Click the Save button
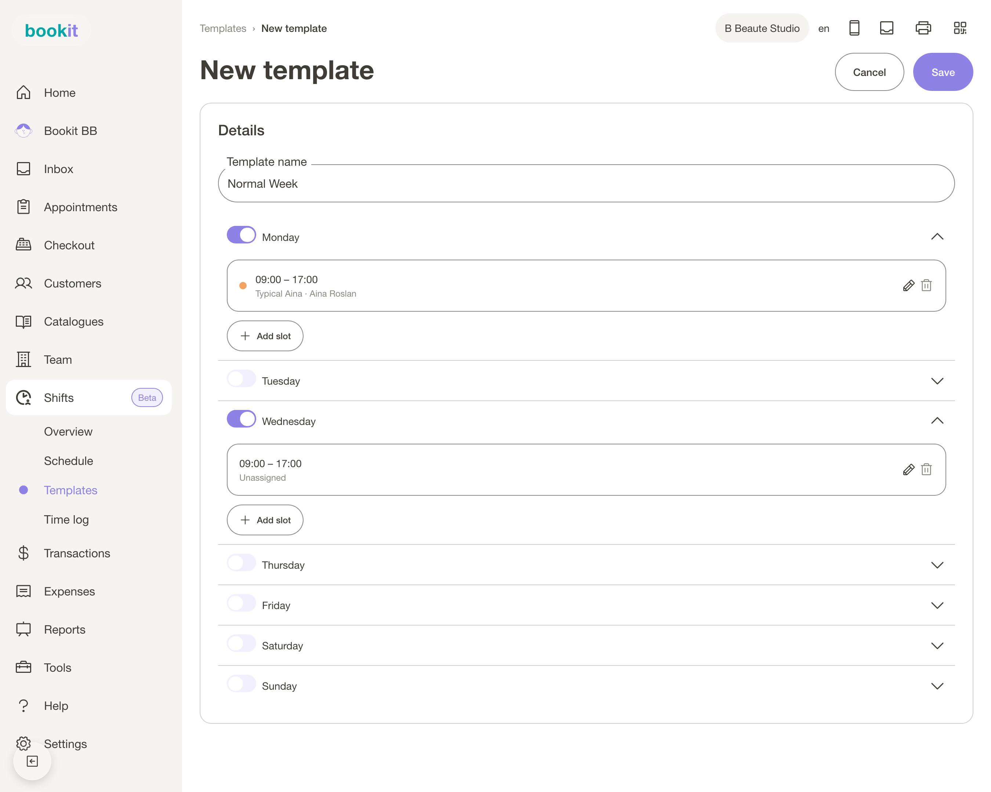This screenshot has width=991, height=792. (x=943, y=72)
